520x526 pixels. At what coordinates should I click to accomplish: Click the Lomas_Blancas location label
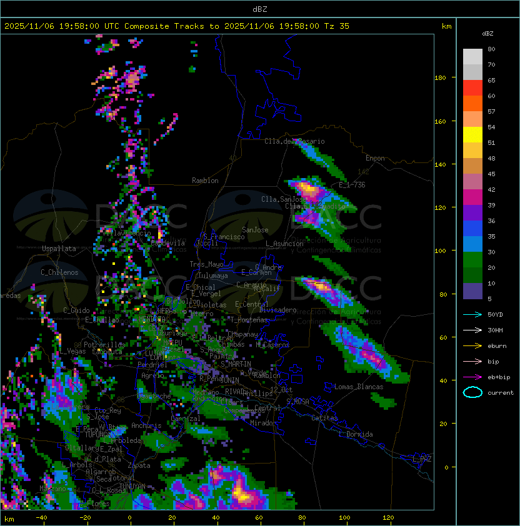coord(359,387)
